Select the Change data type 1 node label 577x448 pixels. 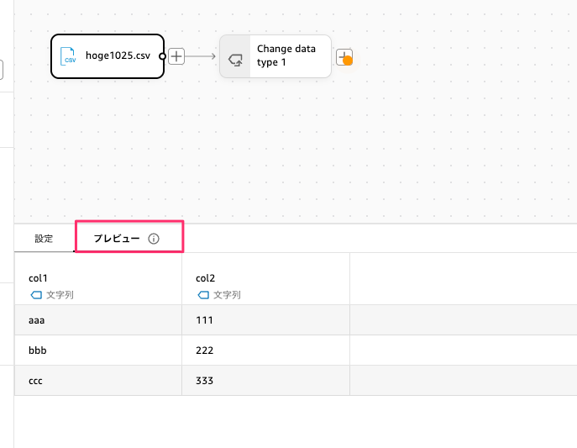tap(286, 55)
